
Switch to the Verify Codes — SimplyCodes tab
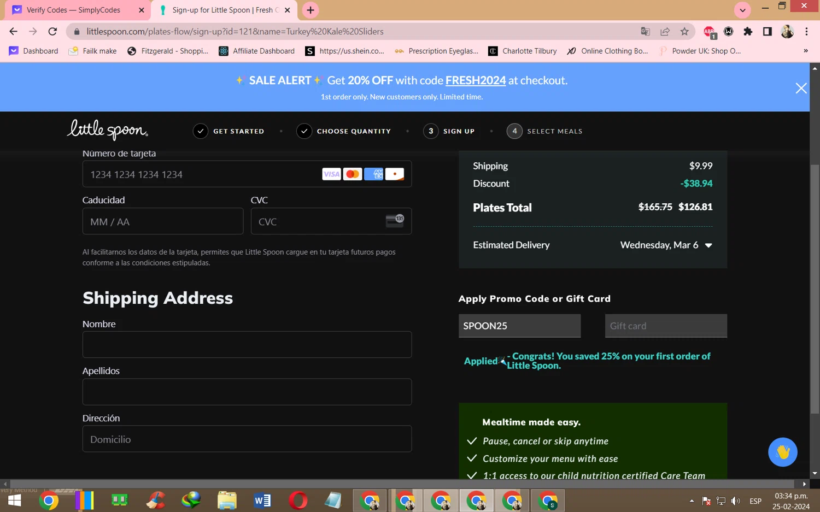pyautogui.click(x=77, y=10)
